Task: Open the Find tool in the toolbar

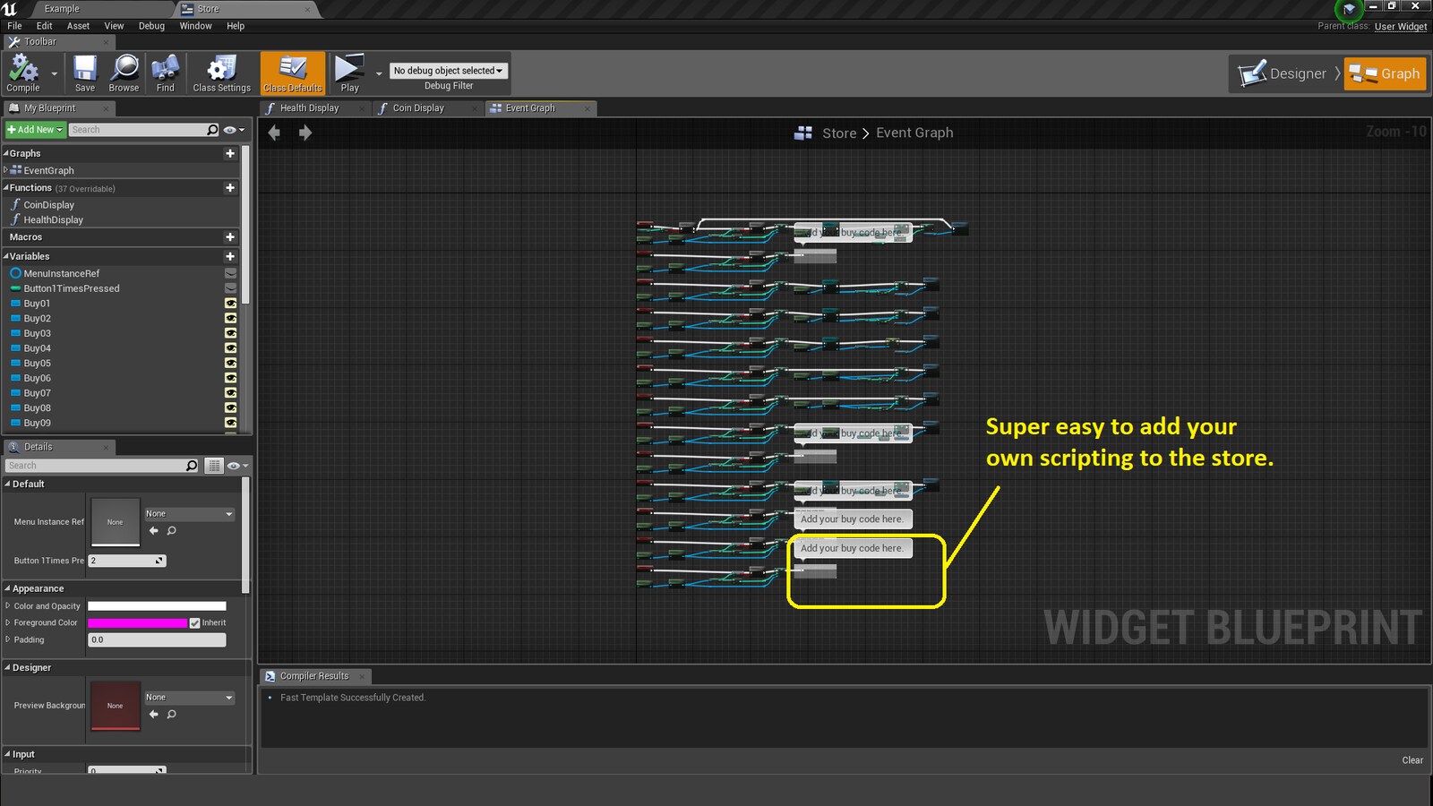Action: pyautogui.click(x=165, y=72)
